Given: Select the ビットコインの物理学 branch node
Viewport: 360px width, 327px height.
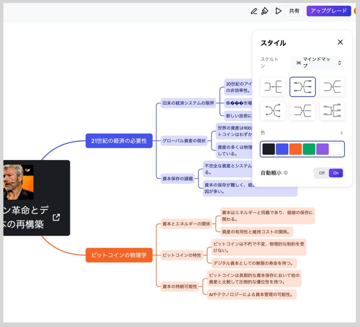Looking at the screenshot, I should [x=119, y=256].
